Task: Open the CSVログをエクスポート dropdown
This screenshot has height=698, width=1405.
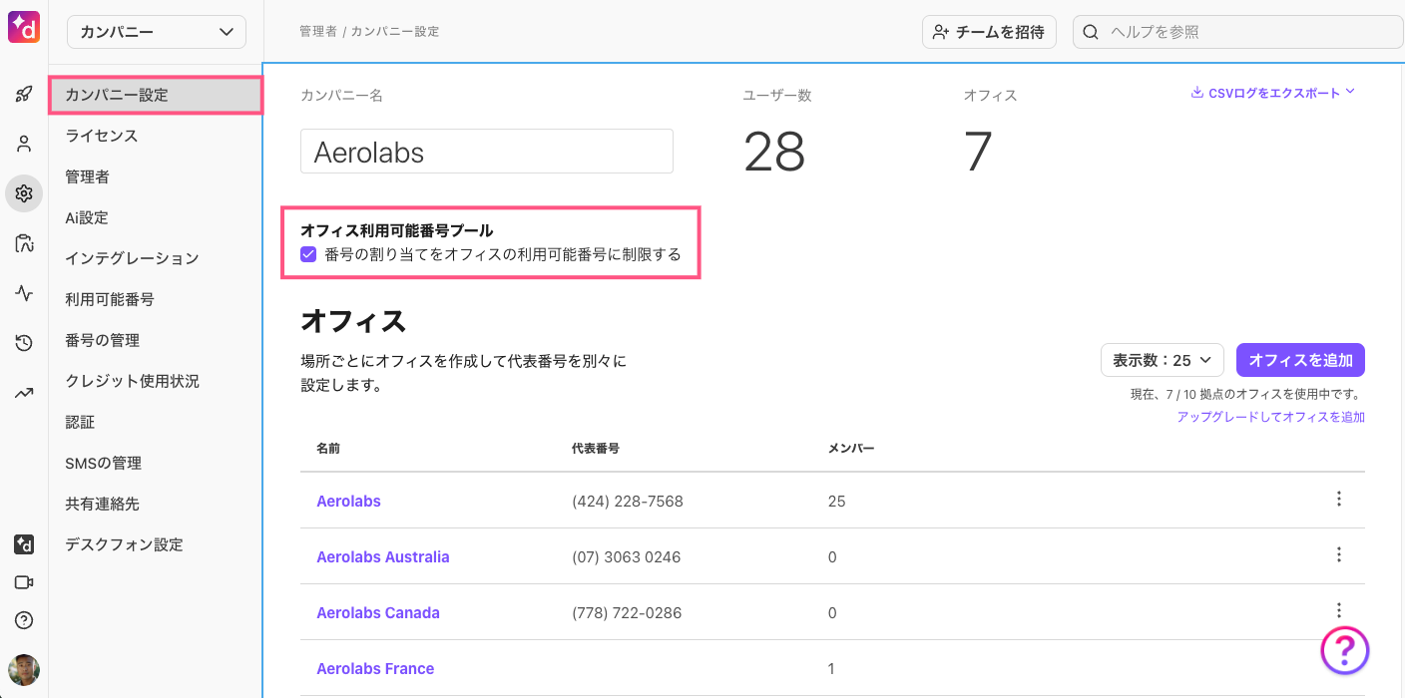Action: [1273, 93]
